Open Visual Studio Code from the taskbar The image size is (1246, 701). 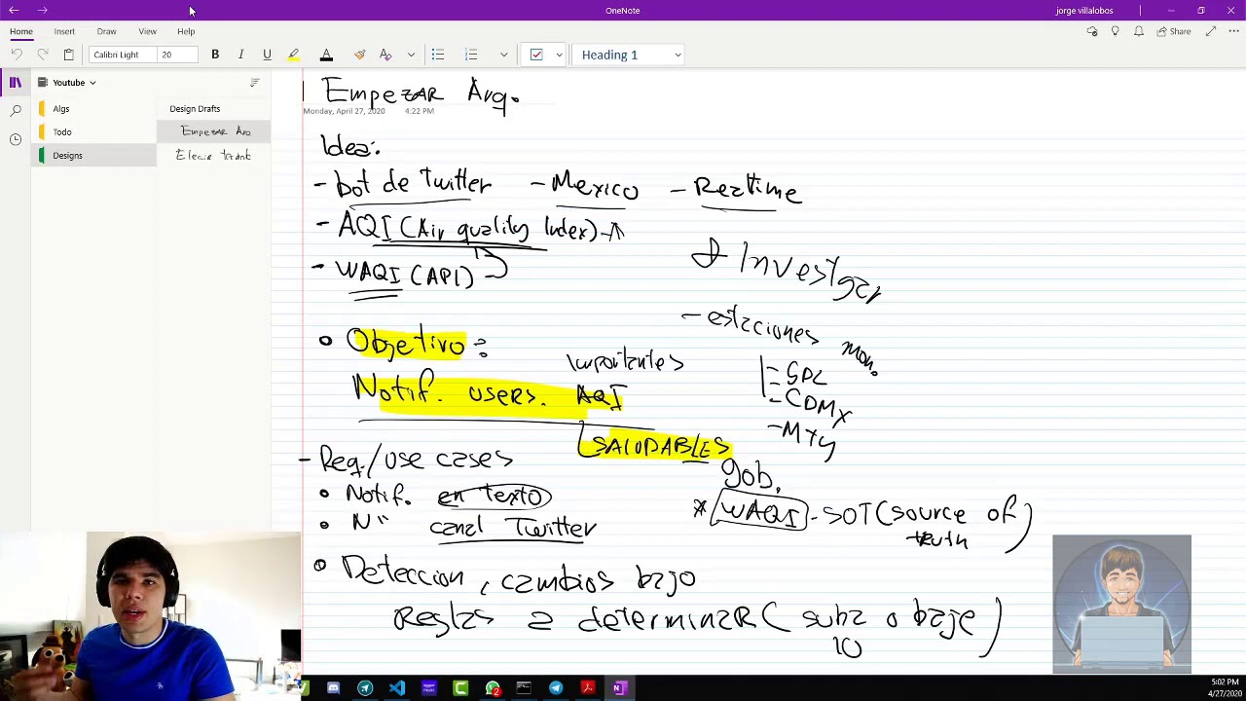tap(397, 688)
